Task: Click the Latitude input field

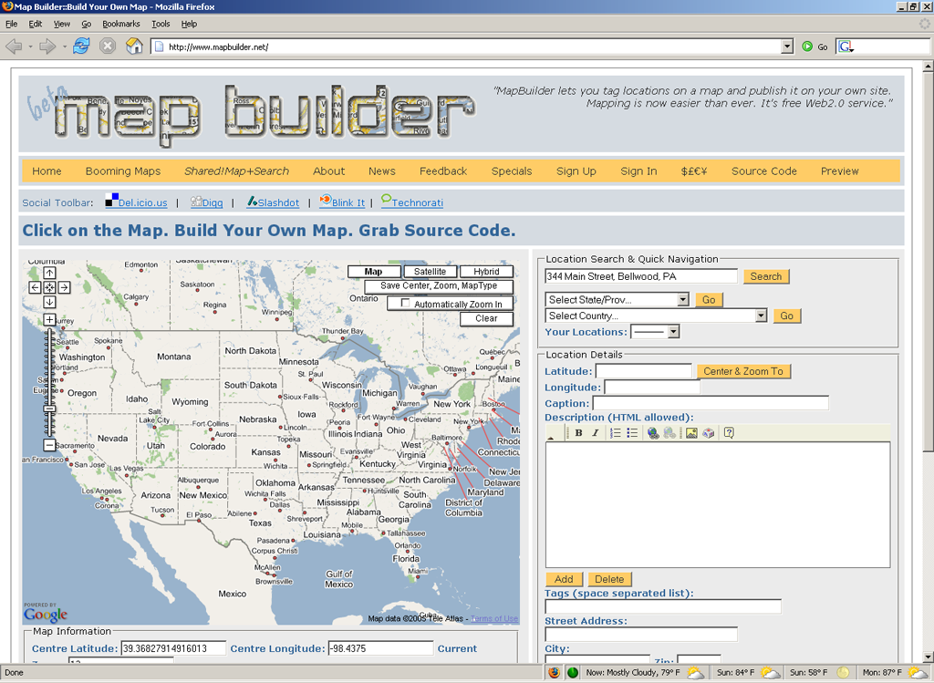Action: [x=644, y=371]
